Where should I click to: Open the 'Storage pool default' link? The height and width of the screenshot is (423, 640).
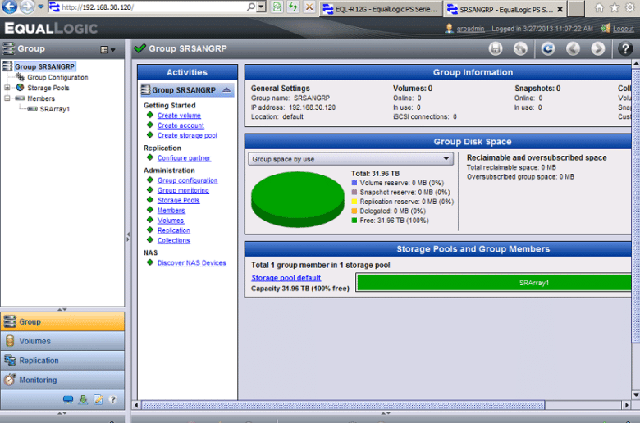(286, 277)
